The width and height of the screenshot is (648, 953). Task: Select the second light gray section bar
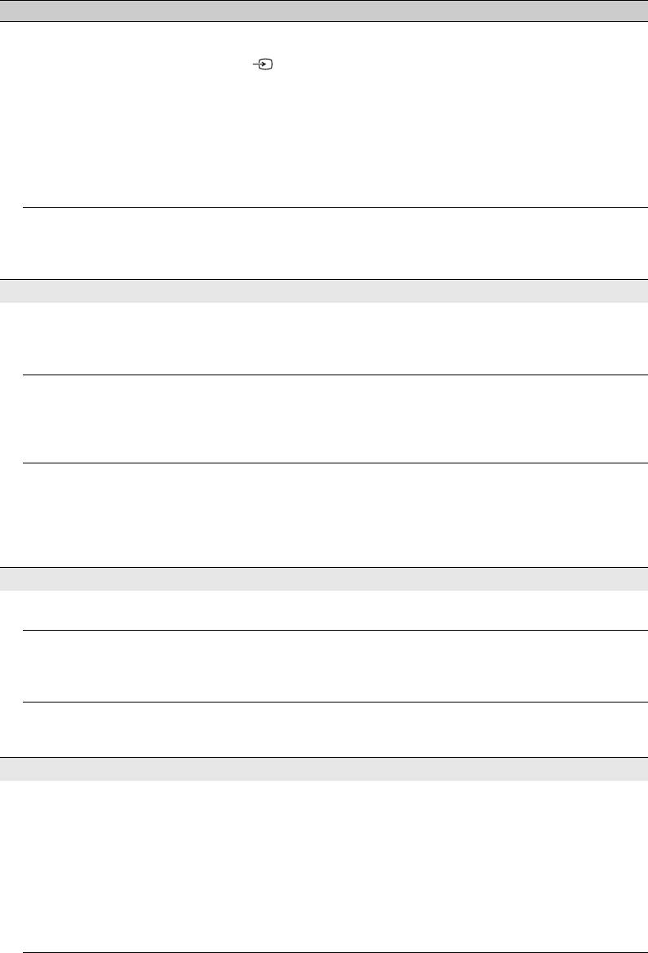(x=324, y=578)
